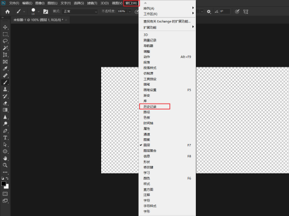Select the Eyedropper tool

5,69
